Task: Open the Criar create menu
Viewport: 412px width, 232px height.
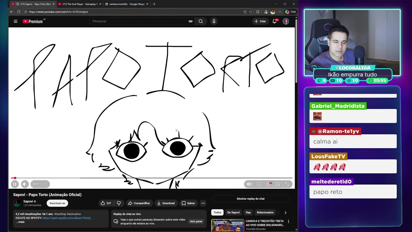Action: click(x=260, y=21)
